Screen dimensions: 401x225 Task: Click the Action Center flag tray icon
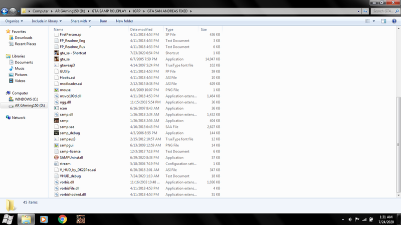coord(357,219)
